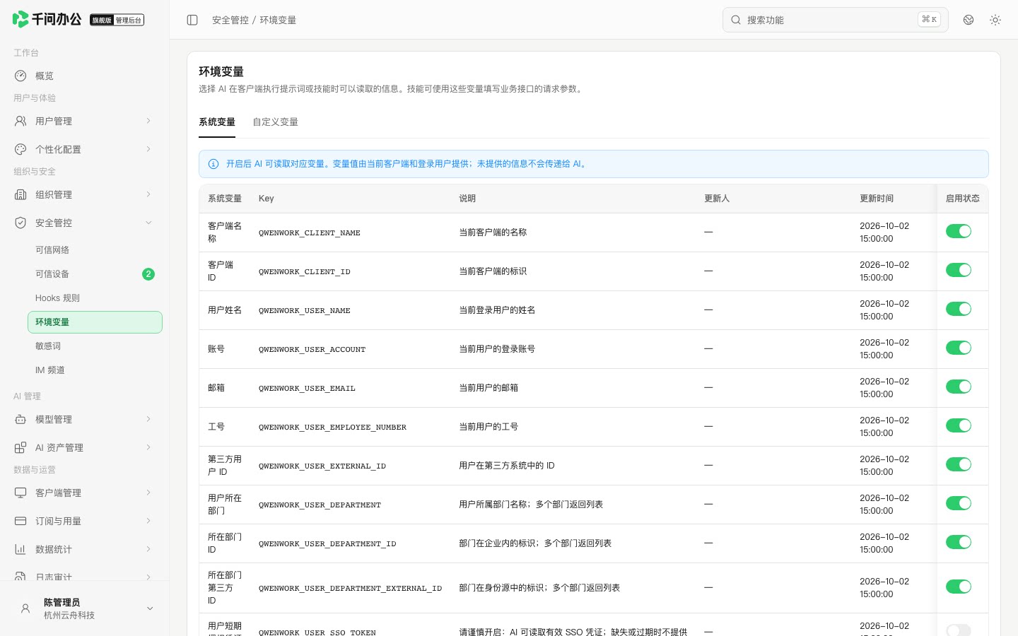Click the 概览 dashboard icon
The height and width of the screenshot is (636, 1018).
[21, 76]
